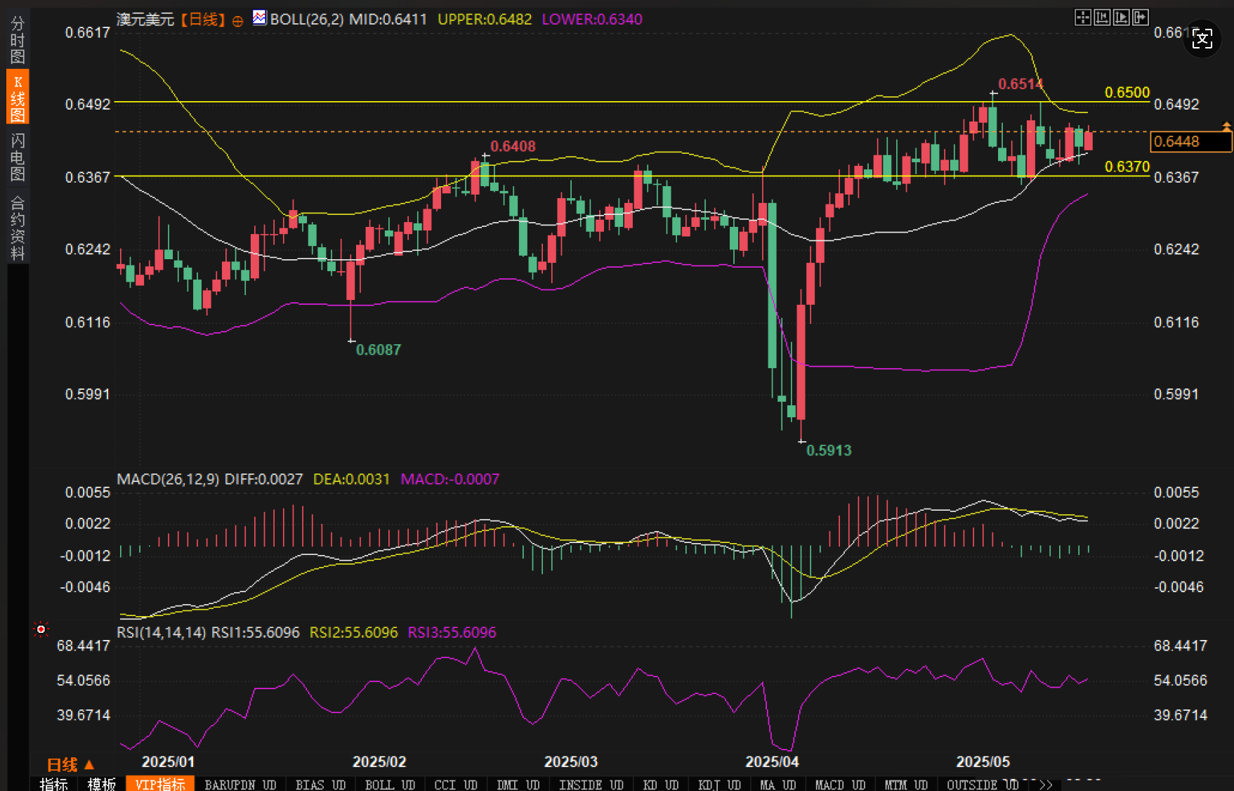Switch to 分时图 view tab
Image resolution: width=1234 pixels, height=791 pixels.
tap(18, 39)
